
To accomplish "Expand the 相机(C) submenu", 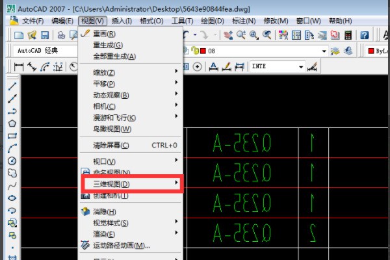I will [131, 107].
